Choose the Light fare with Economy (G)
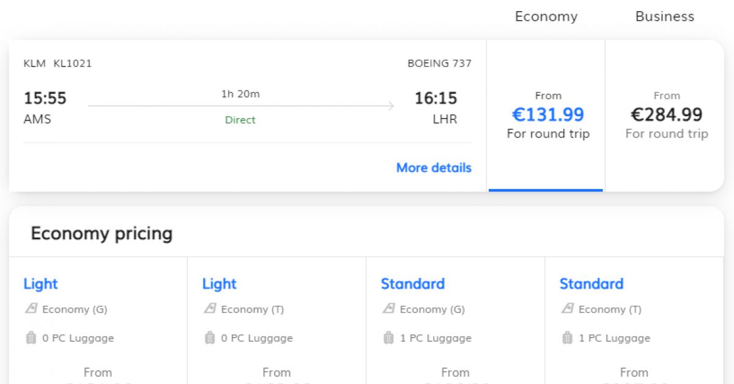Screen dimensions: 734x384 pyautogui.click(x=40, y=284)
